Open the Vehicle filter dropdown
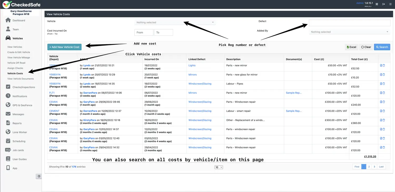The width and height of the screenshot is (395, 192). point(175,22)
